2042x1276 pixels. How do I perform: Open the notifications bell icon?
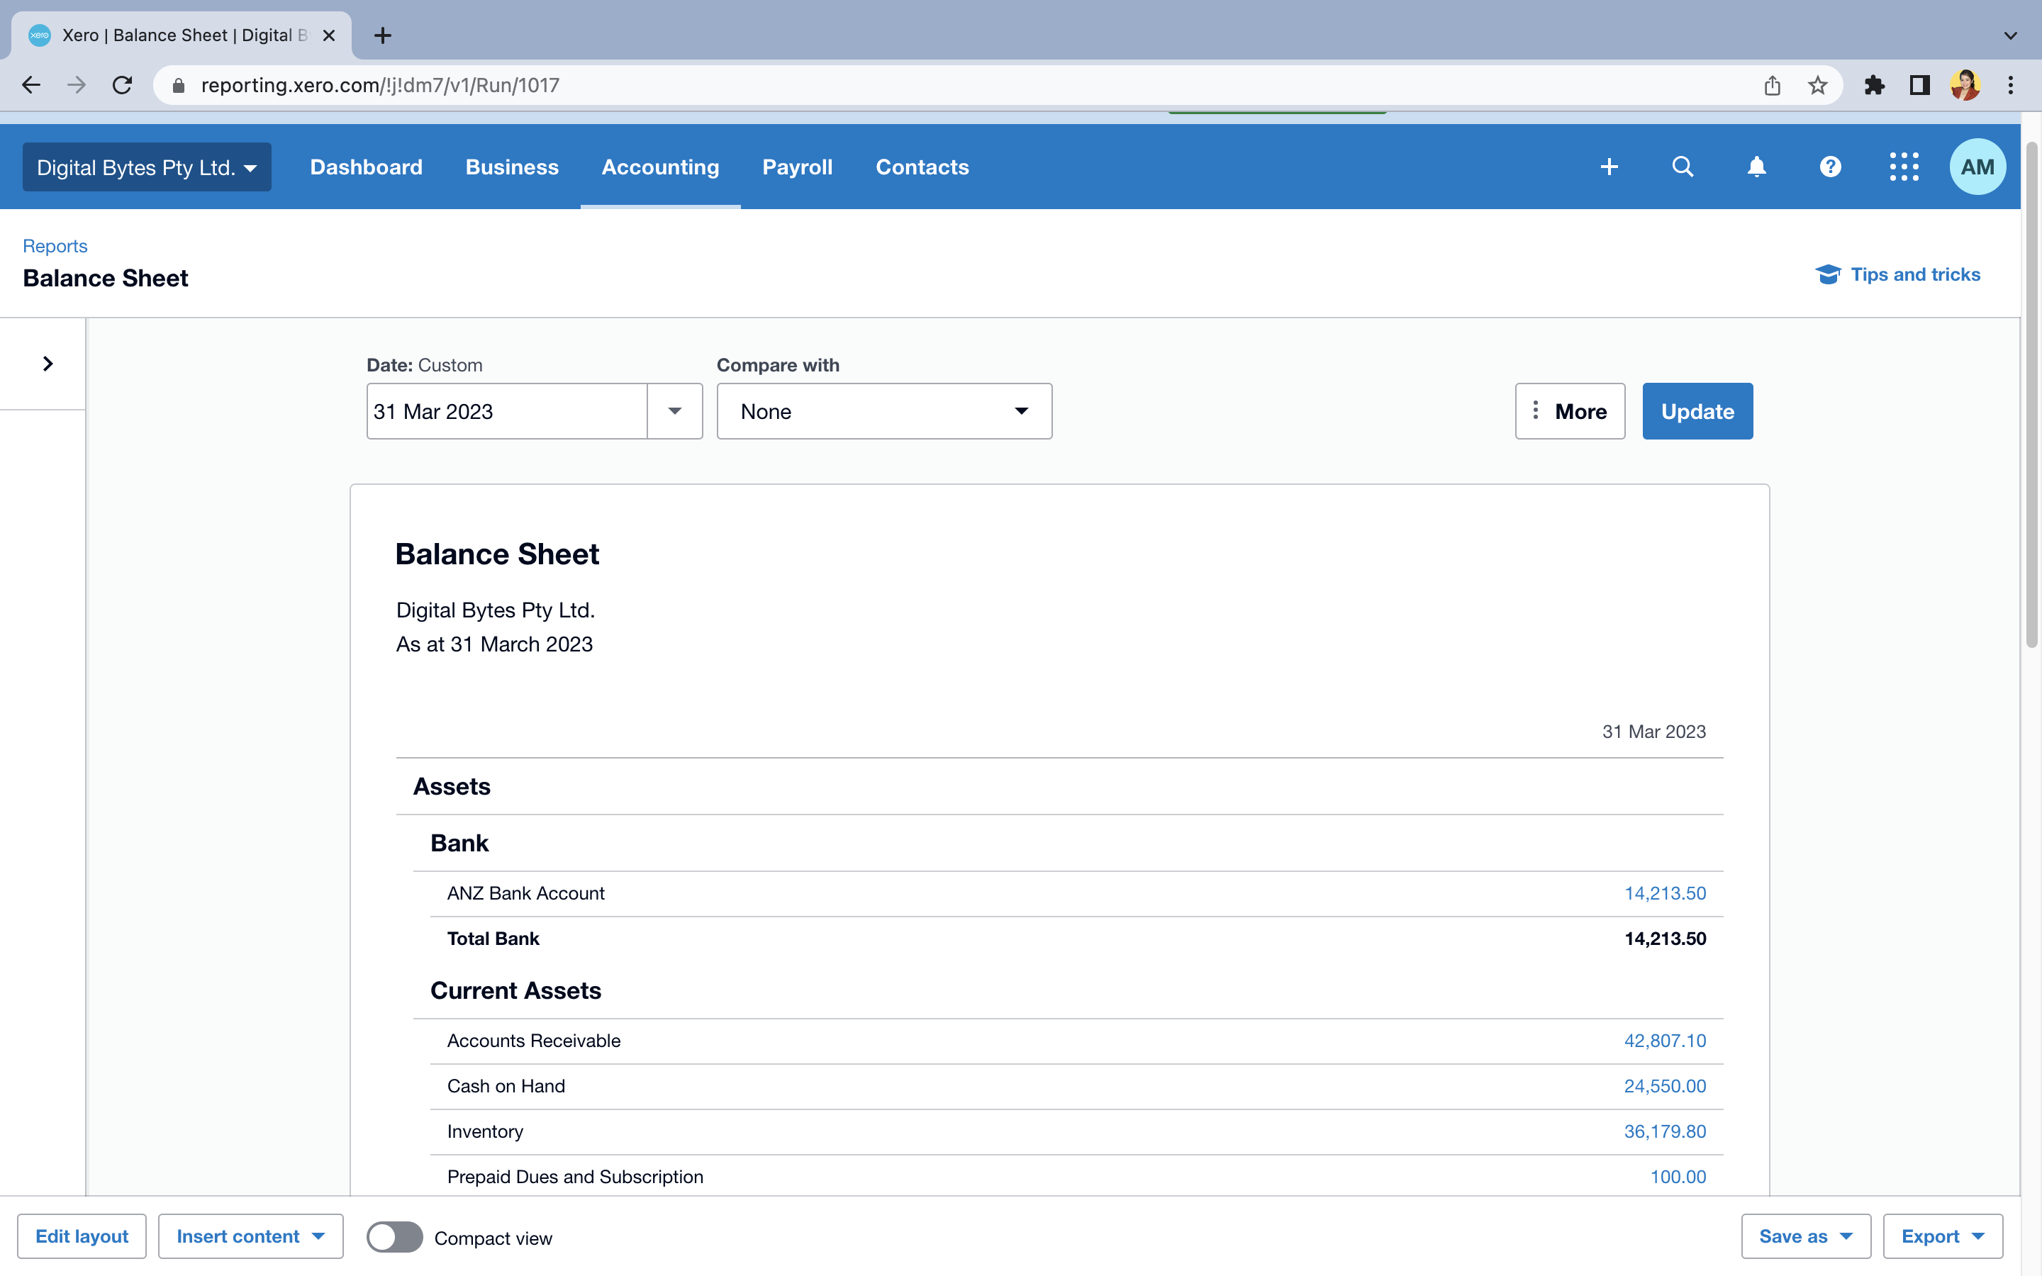click(1756, 167)
